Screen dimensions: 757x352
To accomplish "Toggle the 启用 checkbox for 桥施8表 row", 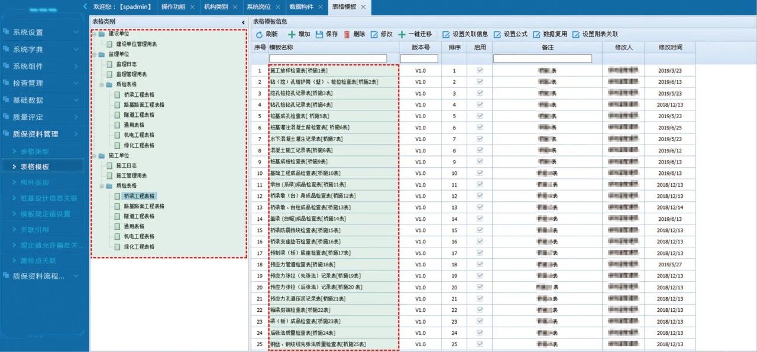I will [480, 150].
